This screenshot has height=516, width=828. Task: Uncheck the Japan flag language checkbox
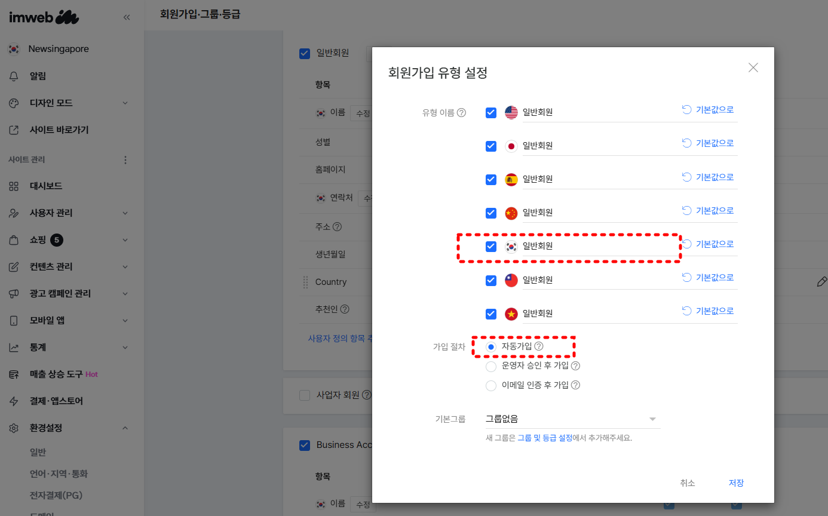491,146
